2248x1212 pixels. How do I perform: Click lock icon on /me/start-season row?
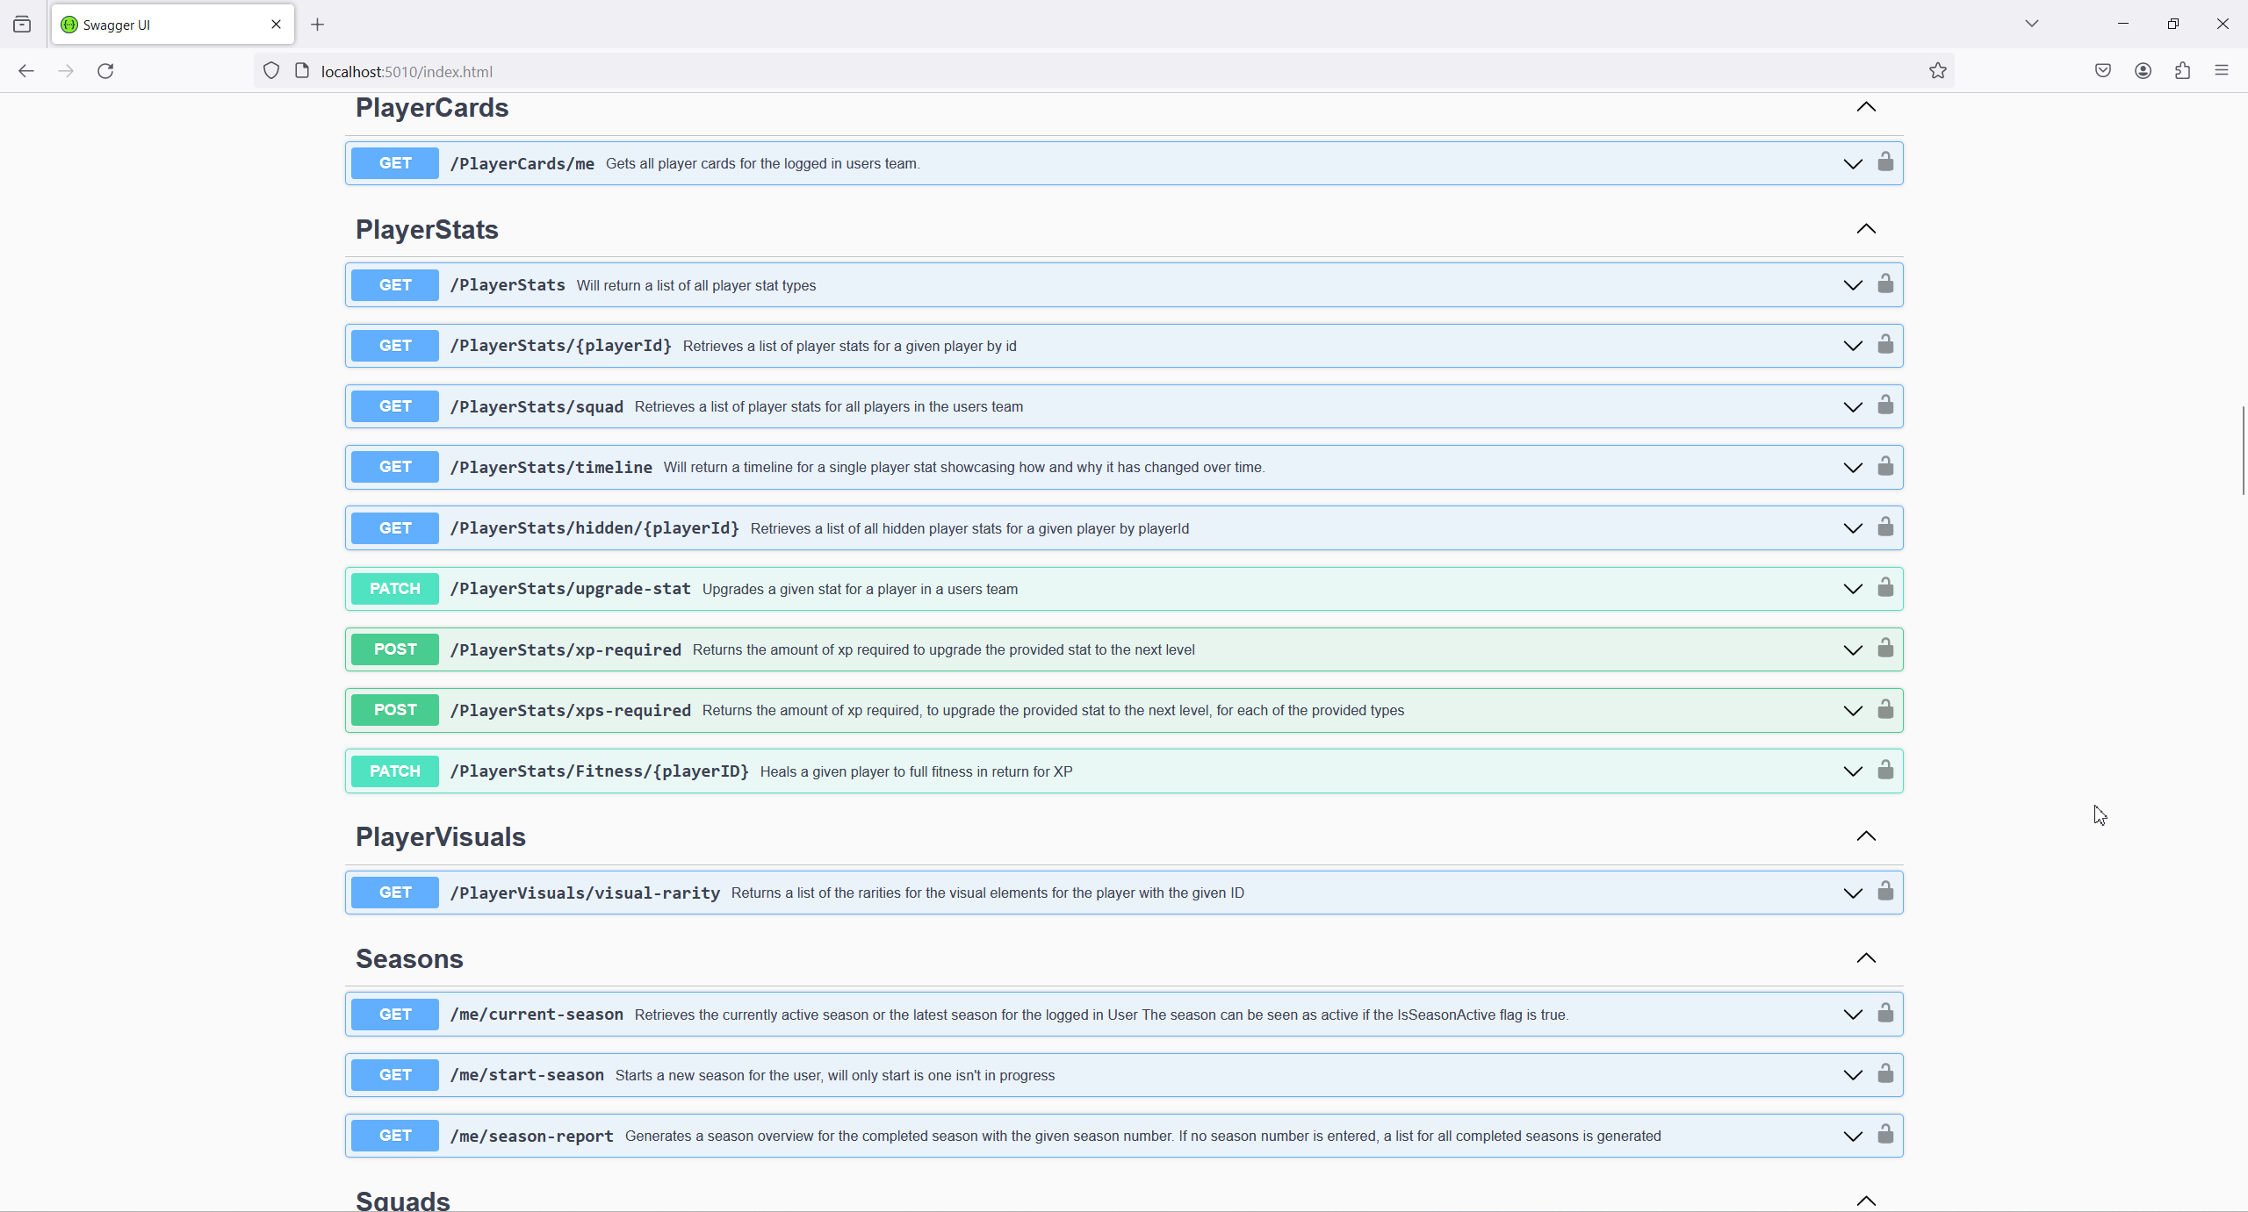1884,1074
